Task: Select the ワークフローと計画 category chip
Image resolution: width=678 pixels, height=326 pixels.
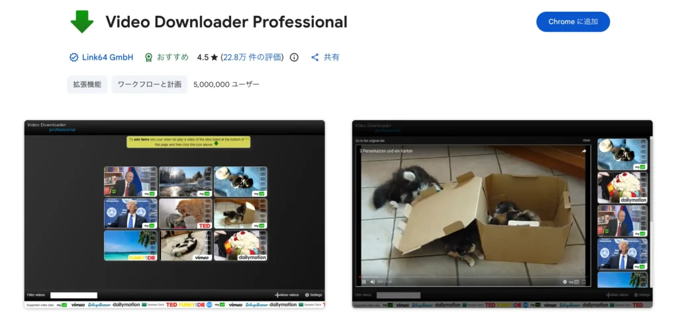Action: [150, 84]
